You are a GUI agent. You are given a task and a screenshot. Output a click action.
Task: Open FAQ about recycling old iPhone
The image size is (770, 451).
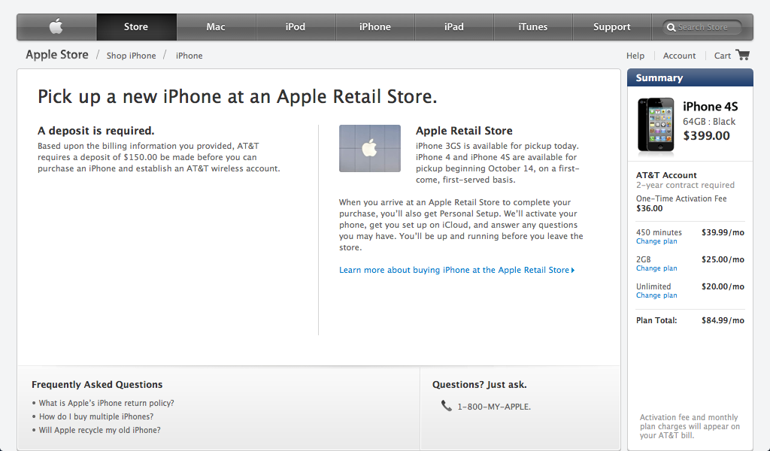click(x=100, y=430)
